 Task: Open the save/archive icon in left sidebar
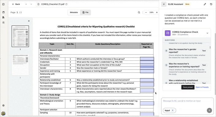pos(3,12)
